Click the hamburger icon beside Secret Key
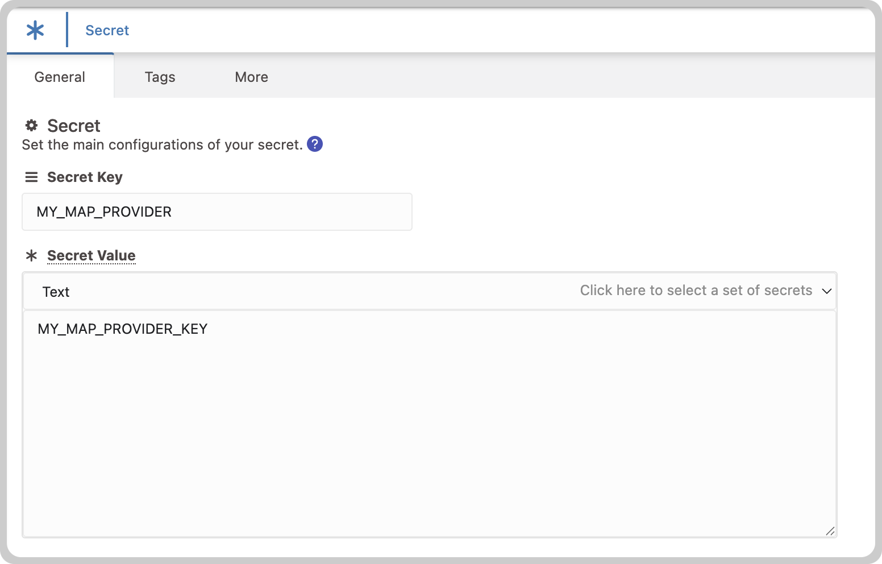 point(32,177)
